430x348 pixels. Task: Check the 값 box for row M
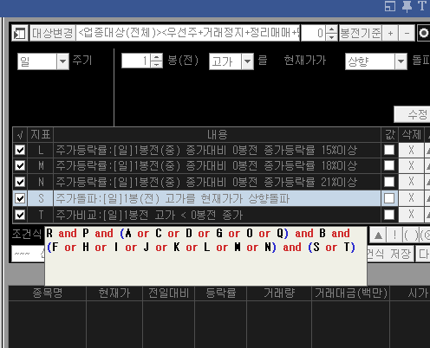[389, 165]
